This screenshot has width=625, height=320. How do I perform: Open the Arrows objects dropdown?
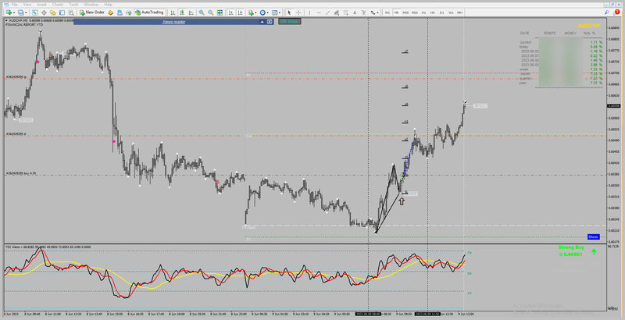tap(375, 12)
